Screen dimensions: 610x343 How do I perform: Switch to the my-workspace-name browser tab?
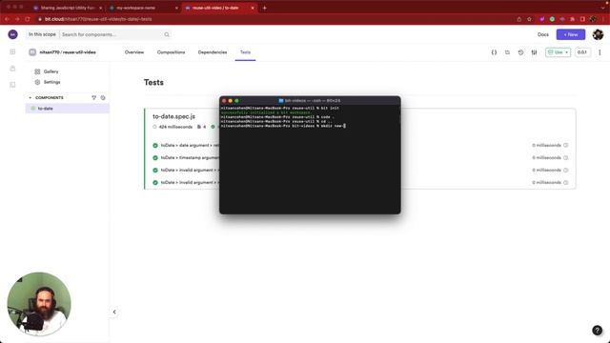tap(142, 8)
